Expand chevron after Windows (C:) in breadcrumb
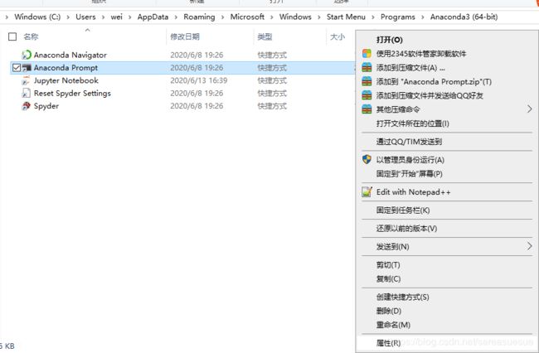 click(68, 17)
